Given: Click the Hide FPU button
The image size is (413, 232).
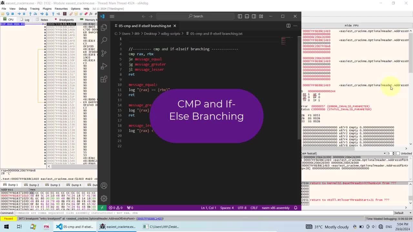Looking at the screenshot, I should click(351, 25).
